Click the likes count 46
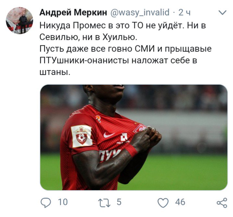The image size is (233, 217). pyautogui.click(x=180, y=202)
